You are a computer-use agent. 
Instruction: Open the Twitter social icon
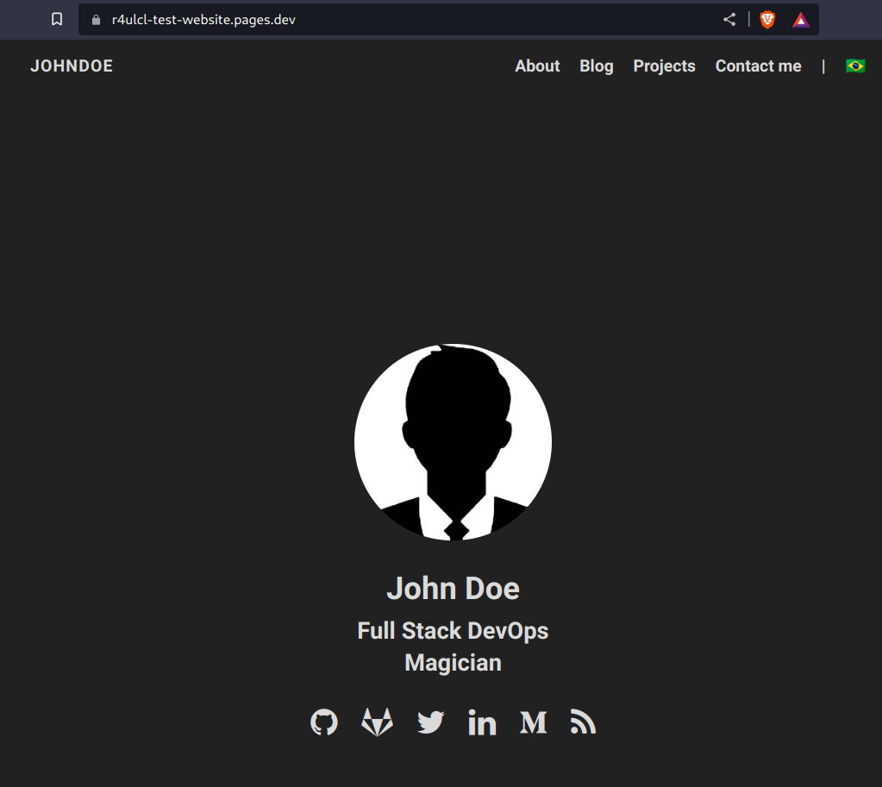[x=430, y=722]
